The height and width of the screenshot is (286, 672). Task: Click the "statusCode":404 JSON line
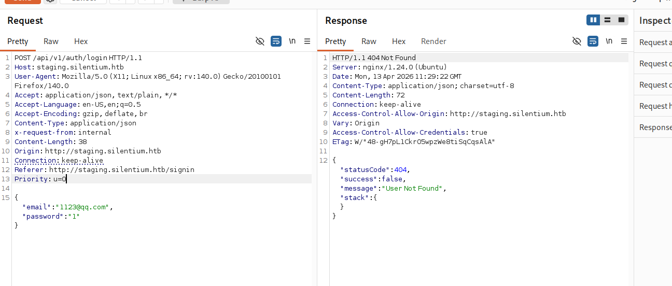[375, 170]
